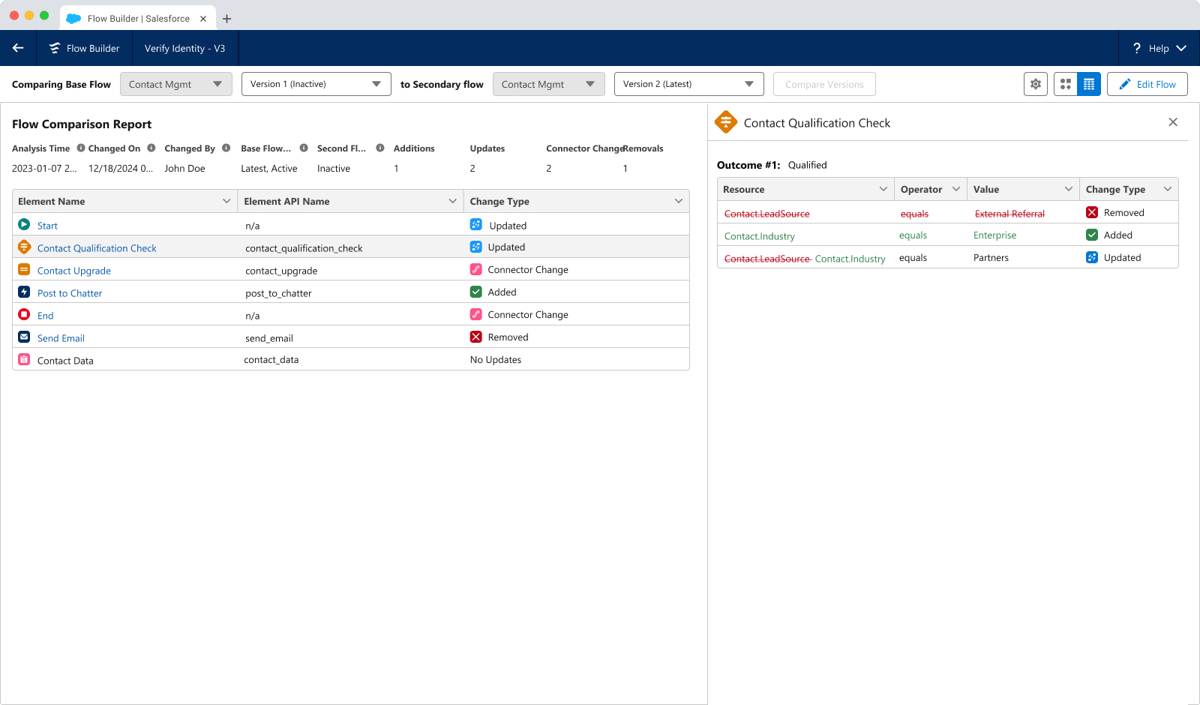Switch to the card grid view
This screenshot has width=1200, height=705.
point(1066,84)
